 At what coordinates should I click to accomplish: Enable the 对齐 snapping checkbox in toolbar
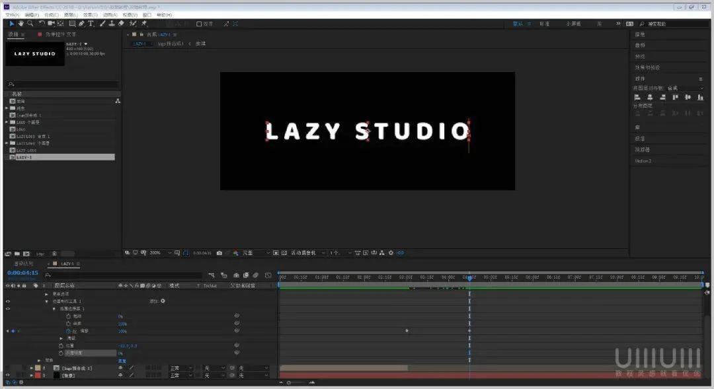(199, 24)
